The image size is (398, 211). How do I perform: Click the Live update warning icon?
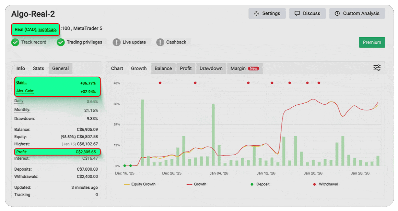click(x=117, y=42)
